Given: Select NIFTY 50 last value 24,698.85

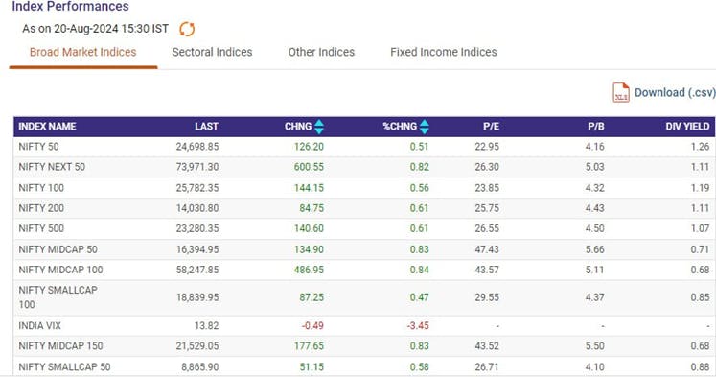Looking at the screenshot, I should [x=197, y=147].
